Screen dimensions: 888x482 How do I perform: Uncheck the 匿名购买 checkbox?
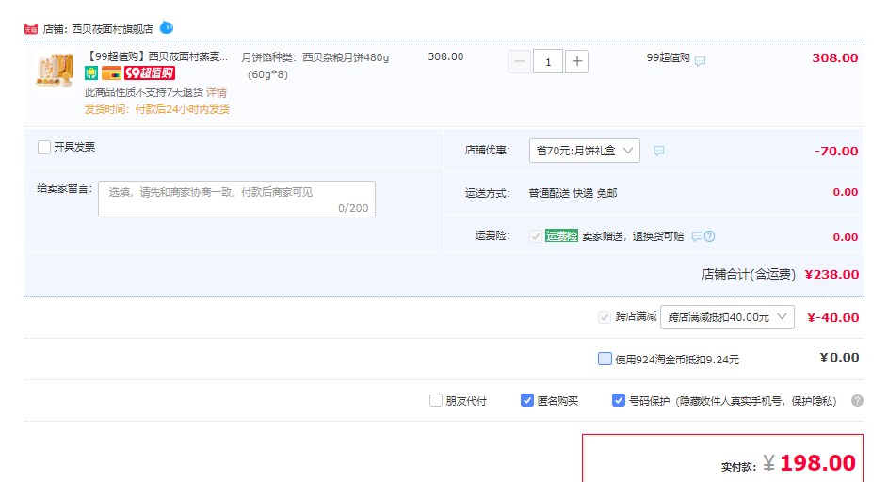pyautogui.click(x=526, y=400)
